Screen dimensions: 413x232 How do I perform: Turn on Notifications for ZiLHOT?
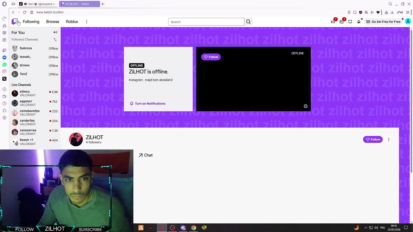pyautogui.click(x=147, y=103)
